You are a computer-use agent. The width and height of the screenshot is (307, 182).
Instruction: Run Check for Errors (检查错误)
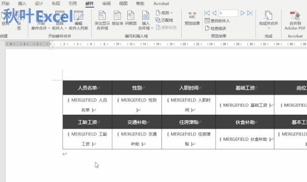coord(215,28)
